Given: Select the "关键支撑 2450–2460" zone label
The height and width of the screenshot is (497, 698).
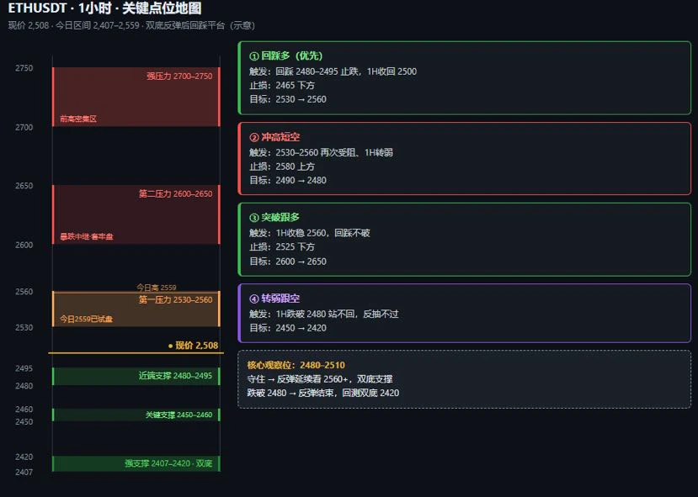Looking at the screenshot, I should tap(179, 415).
